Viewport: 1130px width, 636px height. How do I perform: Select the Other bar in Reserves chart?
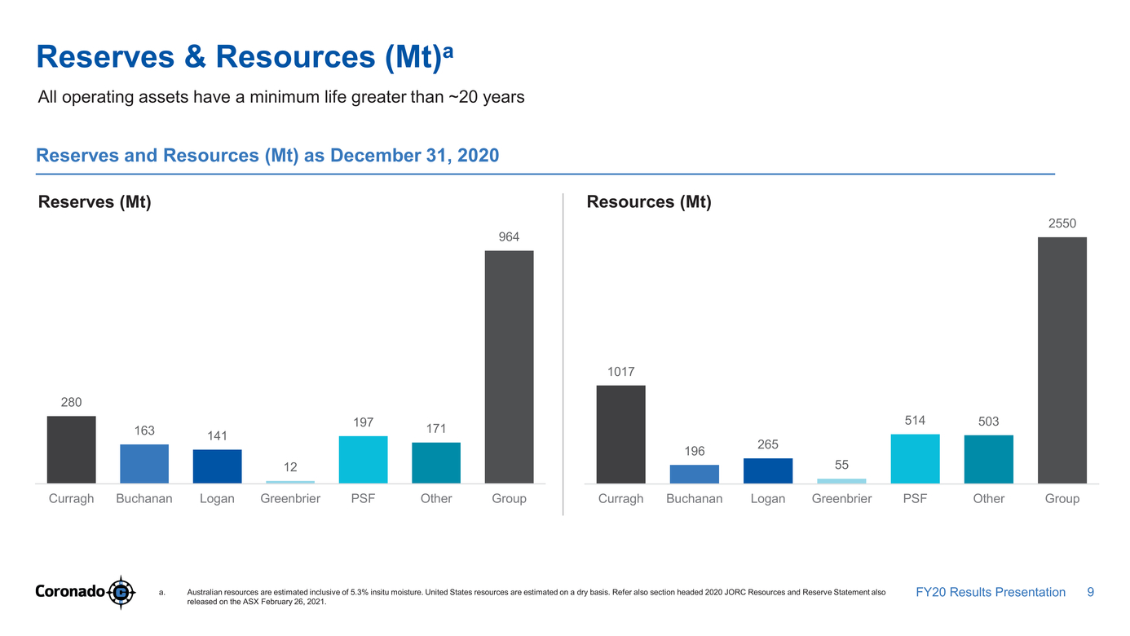pyautogui.click(x=436, y=463)
